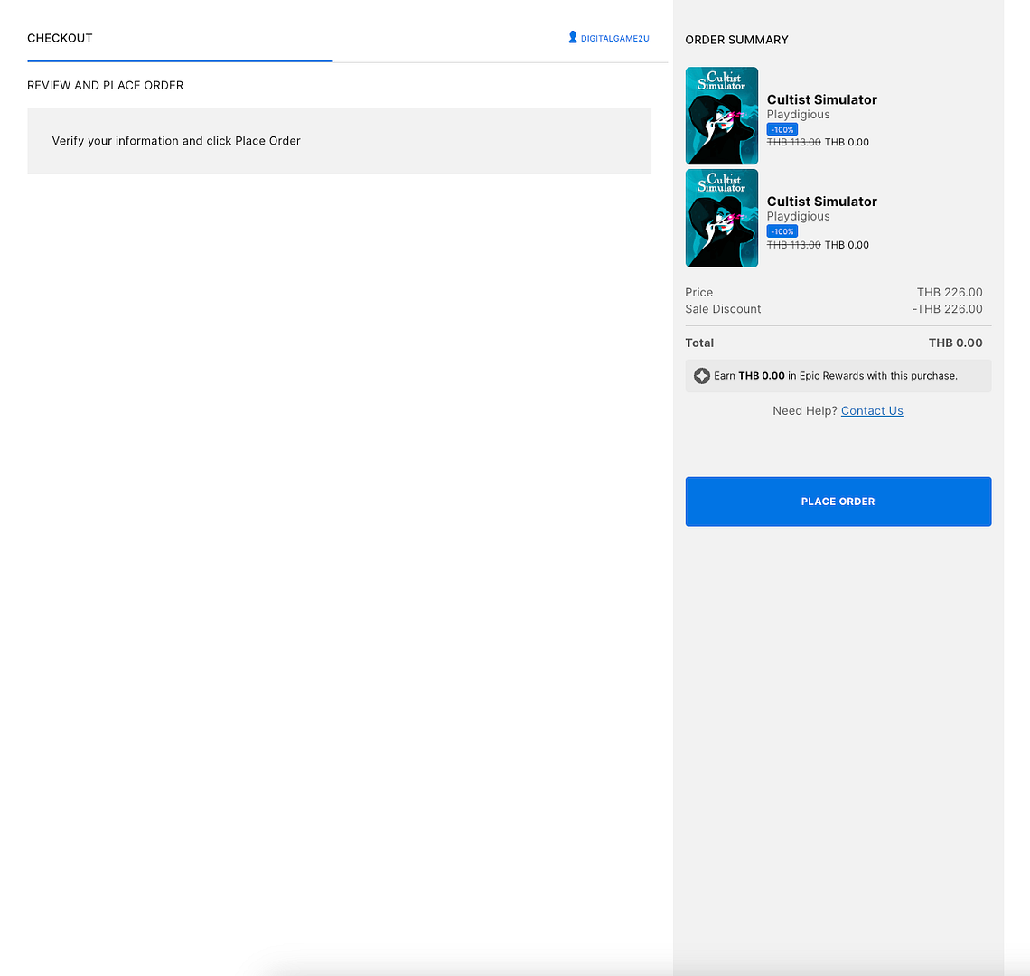Click the Earn THB 0.00 Epic Rewards notice
The height and width of the screenshot is (976, 1030).
click(x=838, y=376)
